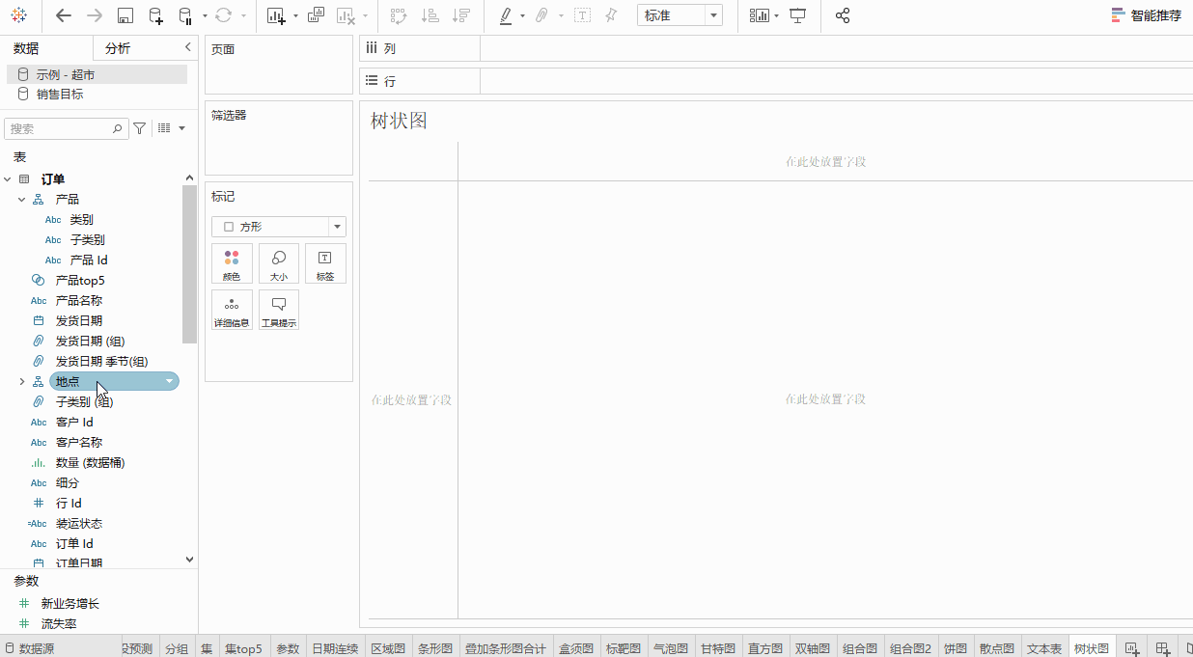Open 智能推荐 Show Me panel

[x=1146, y=15]
